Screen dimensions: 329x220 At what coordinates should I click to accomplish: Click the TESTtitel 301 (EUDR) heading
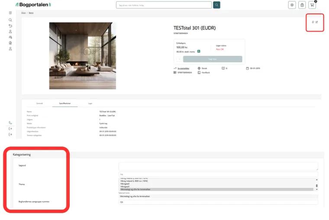(194, 28)
